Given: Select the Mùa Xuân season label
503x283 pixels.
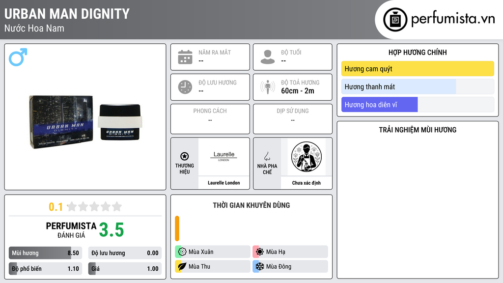Looking at the screenshot, I should click(x=201, y=252).
